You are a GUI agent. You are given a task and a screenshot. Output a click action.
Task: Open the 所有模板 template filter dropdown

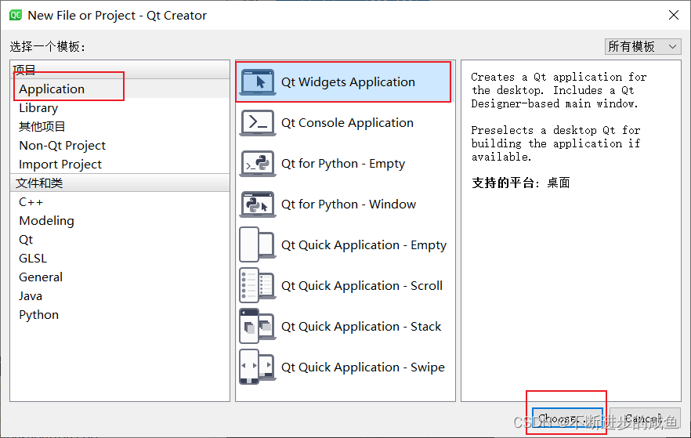click(643, 46)
